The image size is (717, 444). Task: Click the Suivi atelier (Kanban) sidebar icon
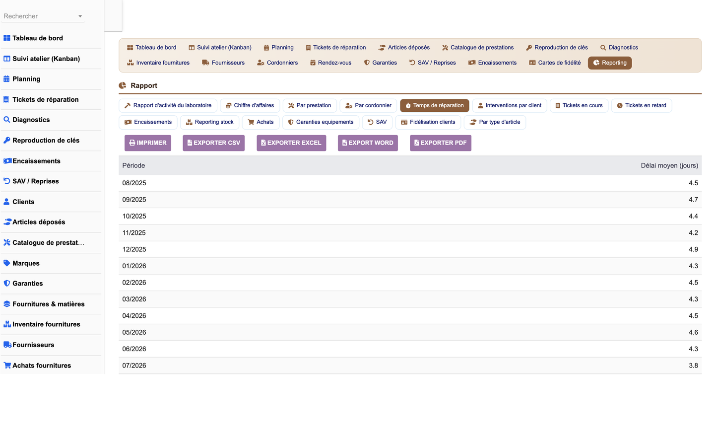tap(7, 59)
